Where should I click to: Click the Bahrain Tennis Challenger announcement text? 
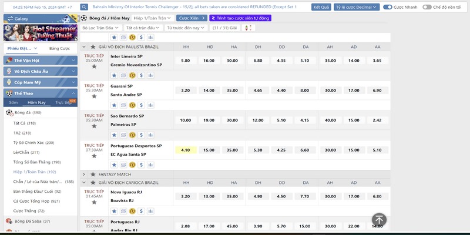[x=194, y=7]
